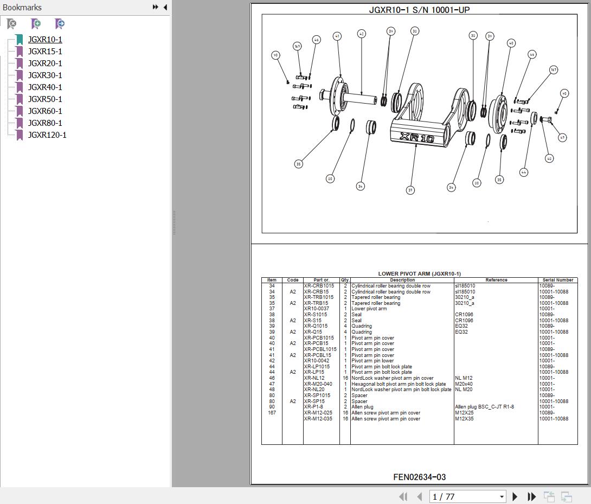591x504 pixels.
Task: Open the JGXR15-1 bookmark
Action: coord(45,52)
